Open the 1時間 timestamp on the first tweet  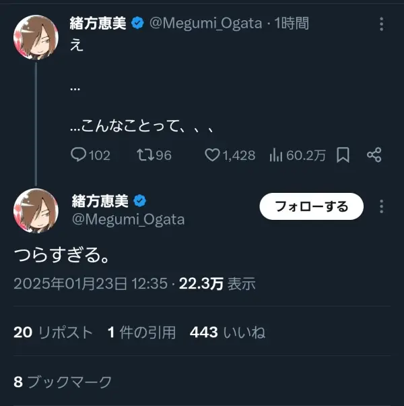pos(292,24)
